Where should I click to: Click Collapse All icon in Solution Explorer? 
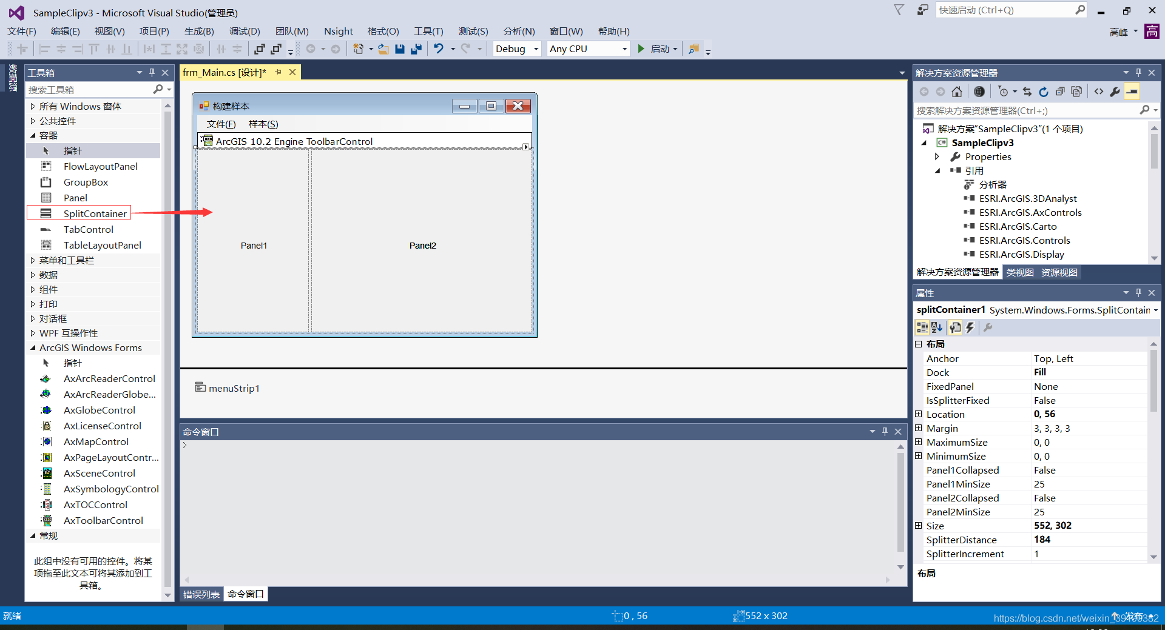(1060, 92)
